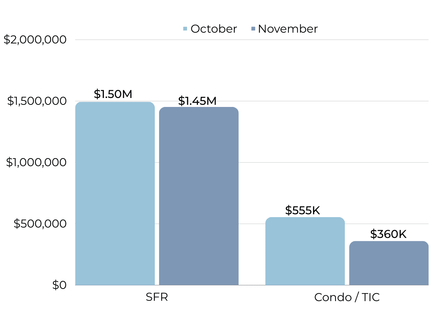Select the October legend label
431x323 pixels.
[x=214, y=29]
